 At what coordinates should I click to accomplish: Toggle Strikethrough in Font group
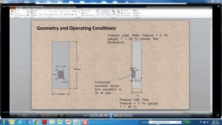click(50, 15)
